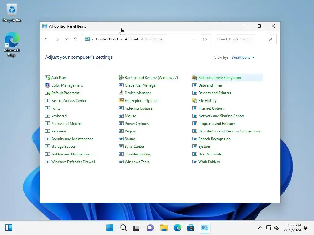Go forward with the forward arrow
The width and height of the screenshot is (314, 235).
coord(57,39)
